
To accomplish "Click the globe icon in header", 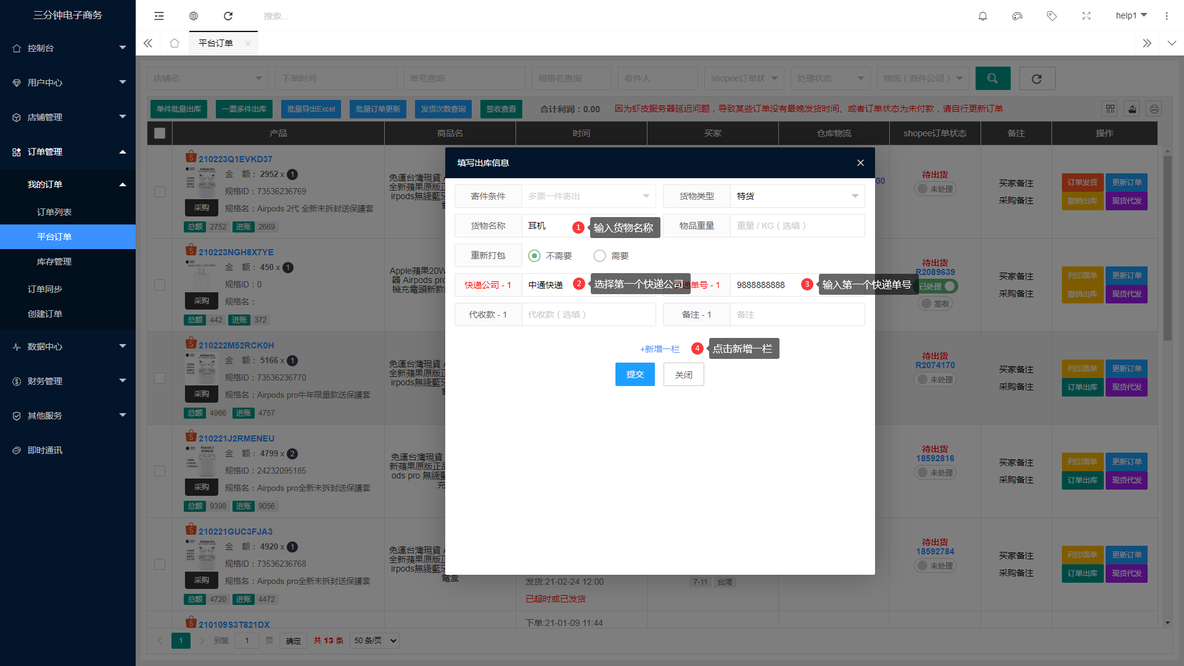I will 194,16.
